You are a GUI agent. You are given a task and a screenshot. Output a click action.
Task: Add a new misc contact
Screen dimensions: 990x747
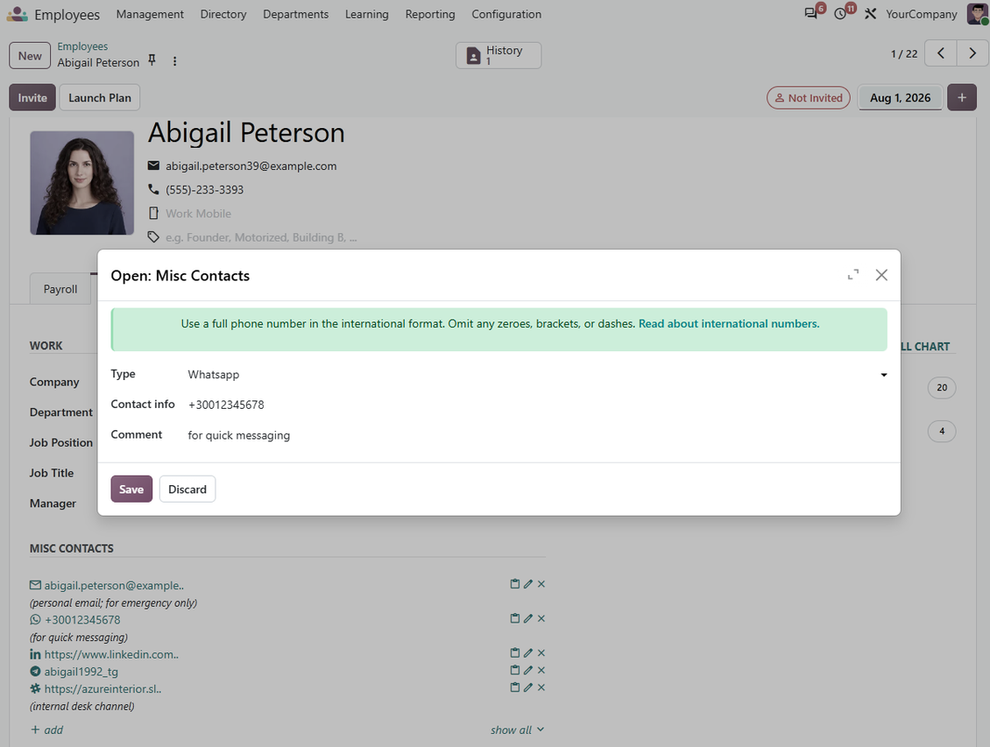click(x=46, y=730)
